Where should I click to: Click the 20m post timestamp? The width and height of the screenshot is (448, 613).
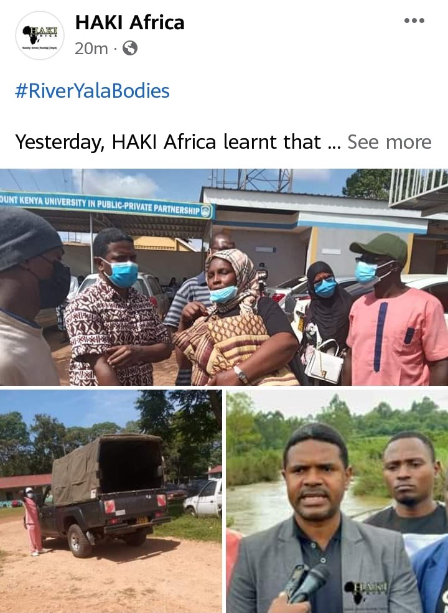(x=91, y=49)
